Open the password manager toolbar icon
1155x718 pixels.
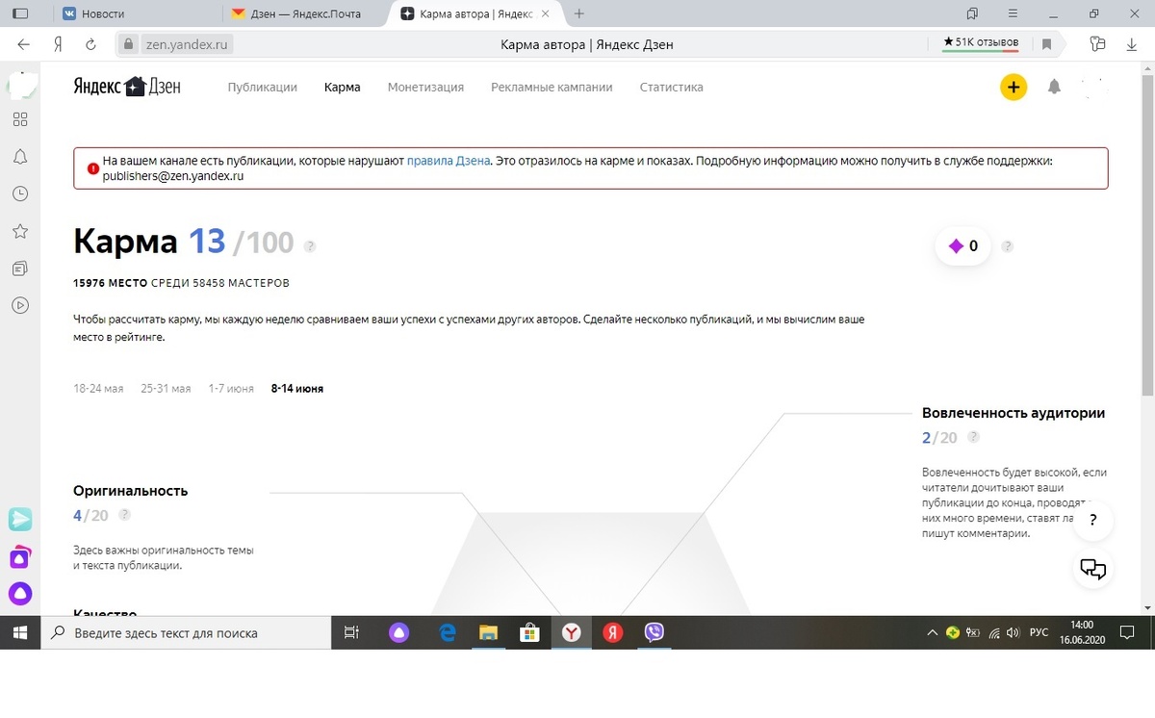1097,44
